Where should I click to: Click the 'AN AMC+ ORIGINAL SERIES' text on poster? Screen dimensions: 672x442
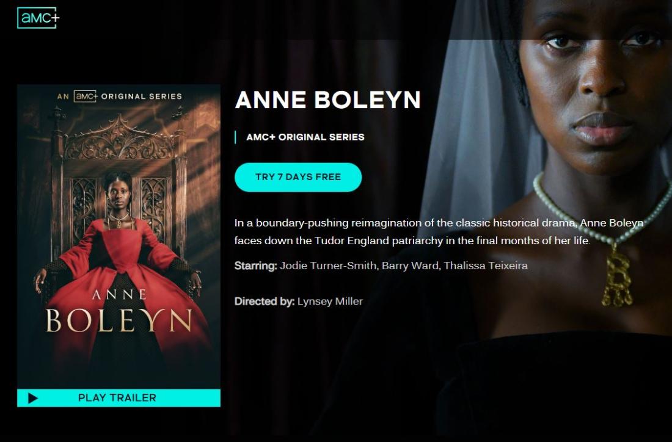pos(120,96)
